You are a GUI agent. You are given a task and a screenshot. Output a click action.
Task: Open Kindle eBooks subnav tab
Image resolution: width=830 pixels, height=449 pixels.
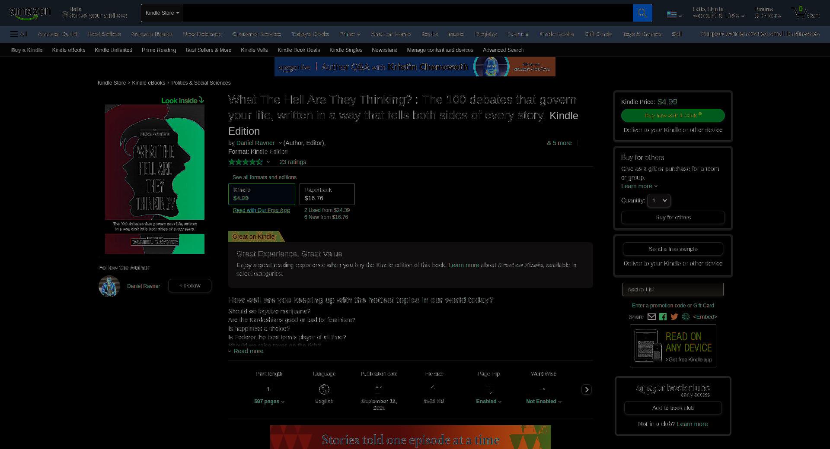(69, 50)
